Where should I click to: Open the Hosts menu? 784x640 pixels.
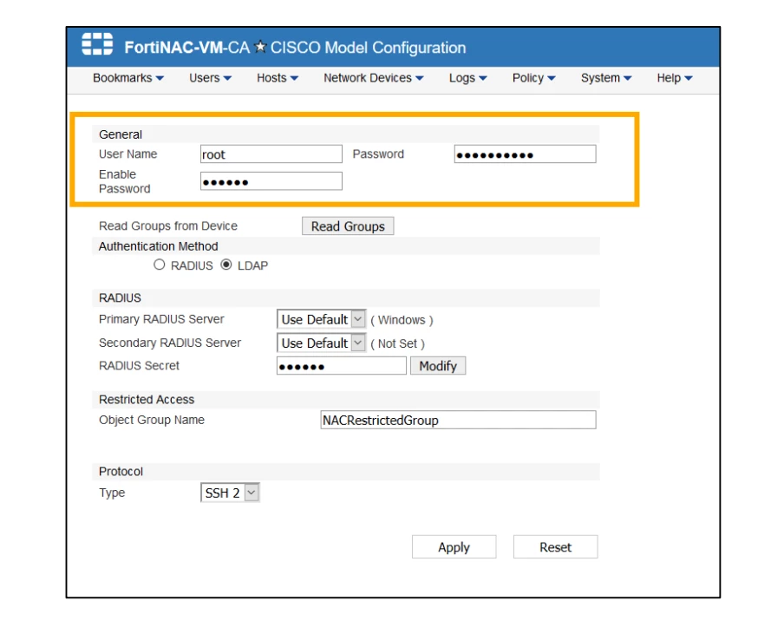point(278,78)
